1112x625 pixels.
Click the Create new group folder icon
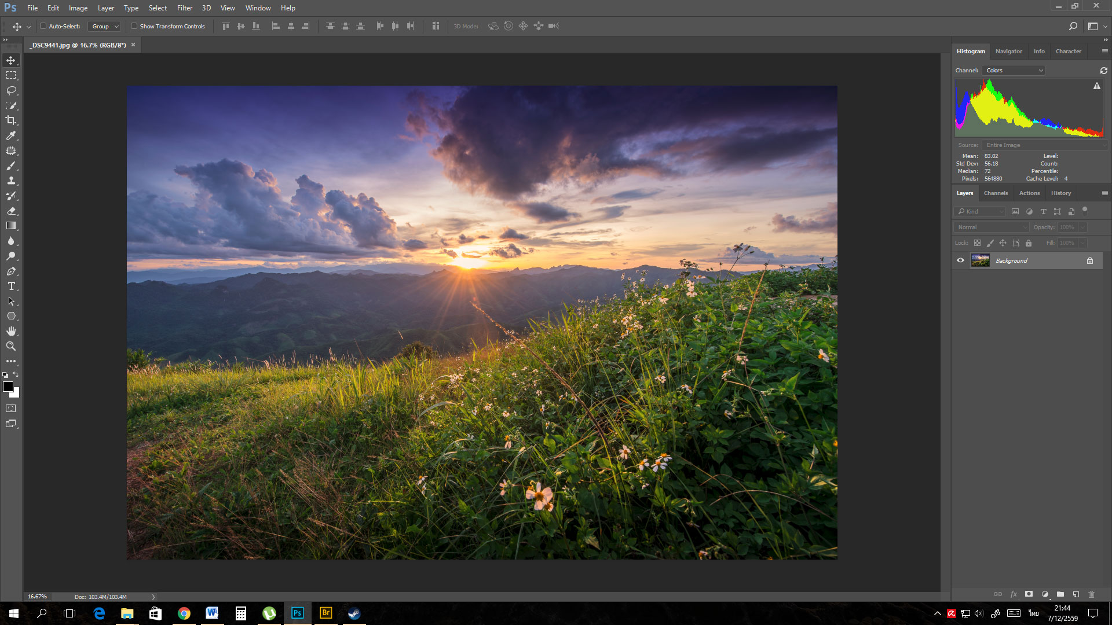(x=1060, y=594)
